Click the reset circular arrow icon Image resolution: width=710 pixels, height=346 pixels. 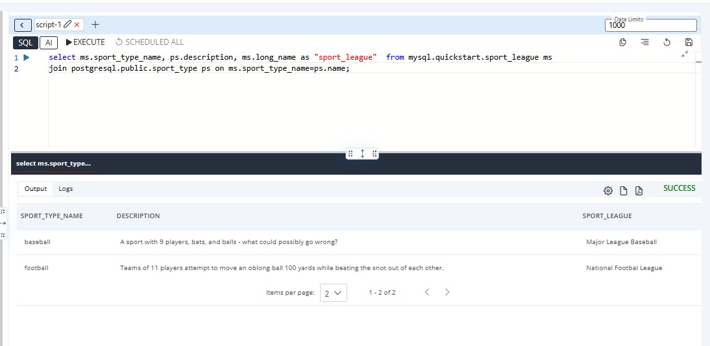point(667,42)
